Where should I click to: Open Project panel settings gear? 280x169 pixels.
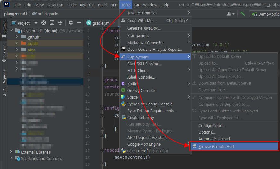[x=71, y=23]
